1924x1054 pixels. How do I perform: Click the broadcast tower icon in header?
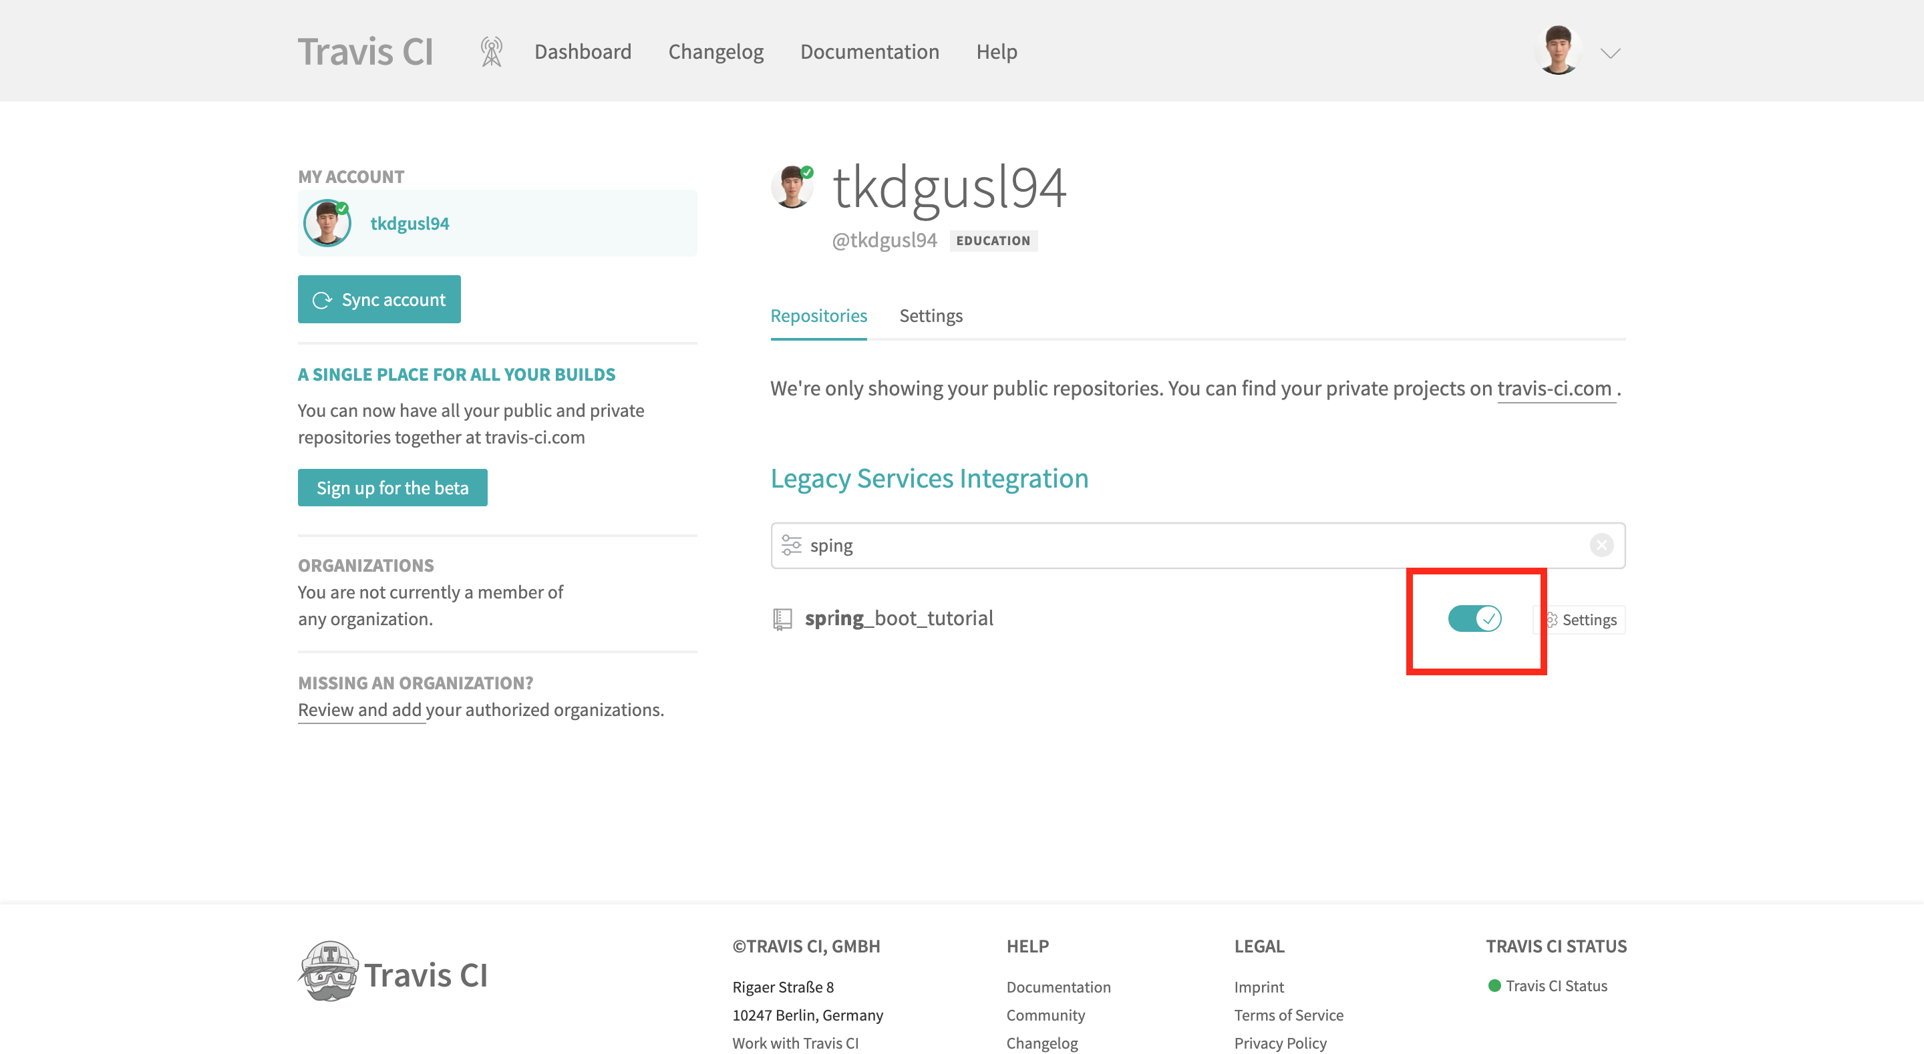(491, 51)
